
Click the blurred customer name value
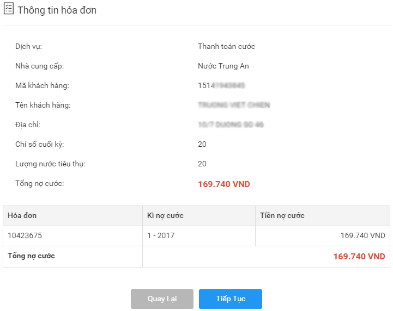pos(234,105)
